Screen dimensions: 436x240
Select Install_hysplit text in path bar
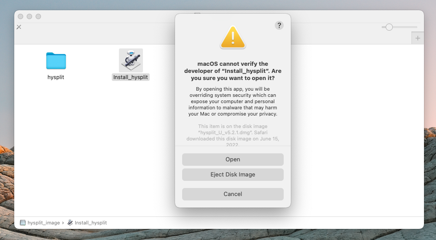tap(91, 223)
